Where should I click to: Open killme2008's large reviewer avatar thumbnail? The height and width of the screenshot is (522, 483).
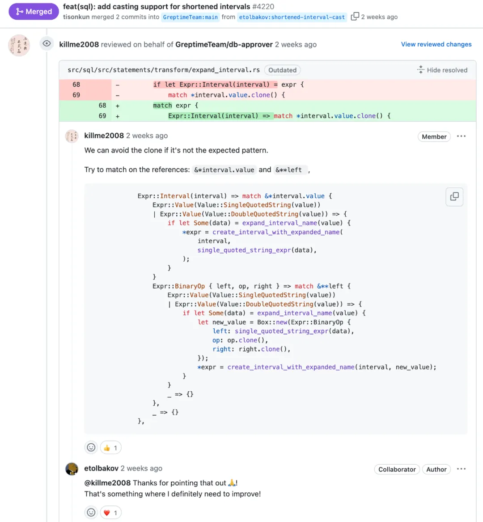[19, 45]
